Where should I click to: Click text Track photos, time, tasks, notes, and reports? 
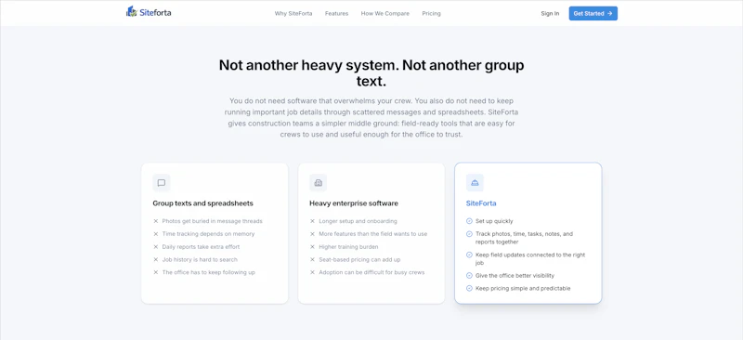point(525,238)
